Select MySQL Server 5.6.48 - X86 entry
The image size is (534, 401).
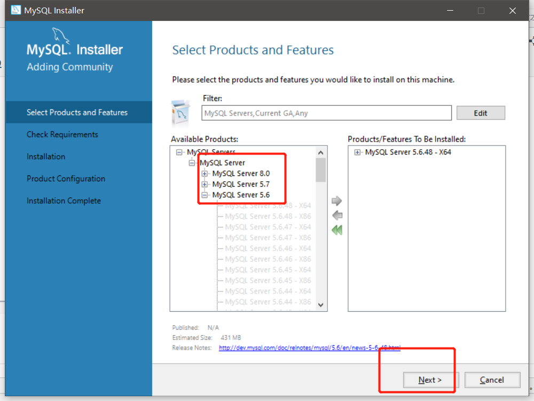[268, 217]
